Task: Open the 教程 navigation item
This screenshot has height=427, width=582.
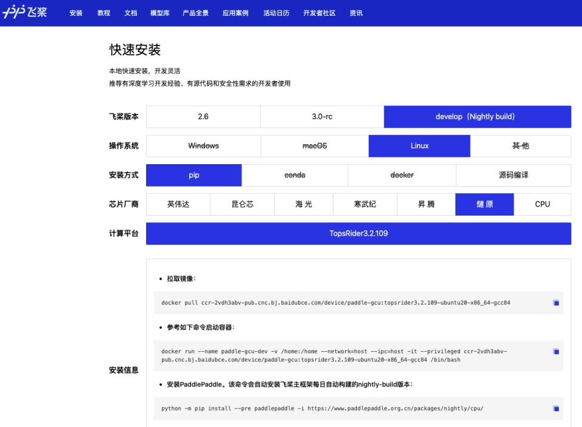Action: click(x=104, y=13)
